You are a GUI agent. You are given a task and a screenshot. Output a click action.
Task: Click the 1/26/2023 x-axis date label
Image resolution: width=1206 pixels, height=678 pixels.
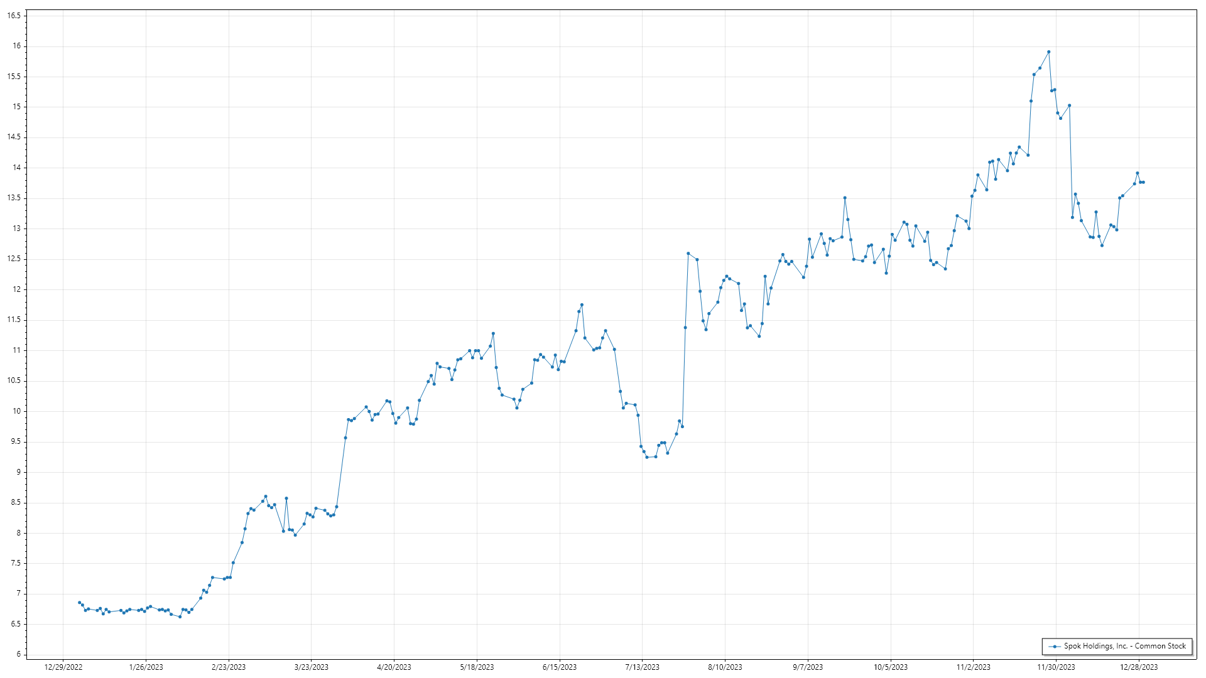coord(146,667)
